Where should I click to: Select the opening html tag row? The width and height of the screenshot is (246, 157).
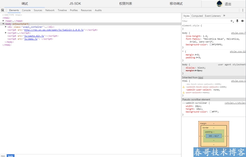tap(6, 18)
